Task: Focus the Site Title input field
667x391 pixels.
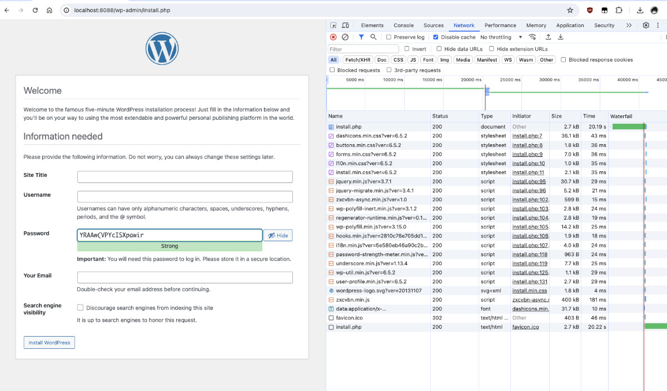Action: 185,177
